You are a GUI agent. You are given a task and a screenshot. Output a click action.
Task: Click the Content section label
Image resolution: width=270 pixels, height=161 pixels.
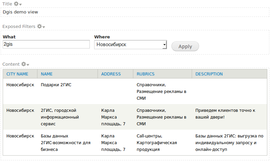11,64
